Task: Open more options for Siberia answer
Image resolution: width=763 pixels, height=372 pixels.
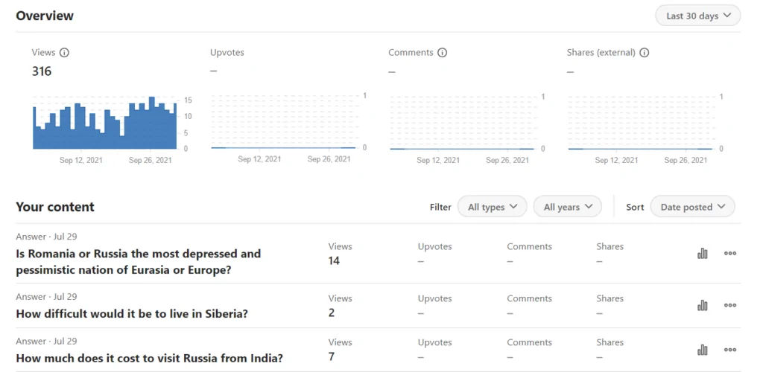Action: click(730, 305)
